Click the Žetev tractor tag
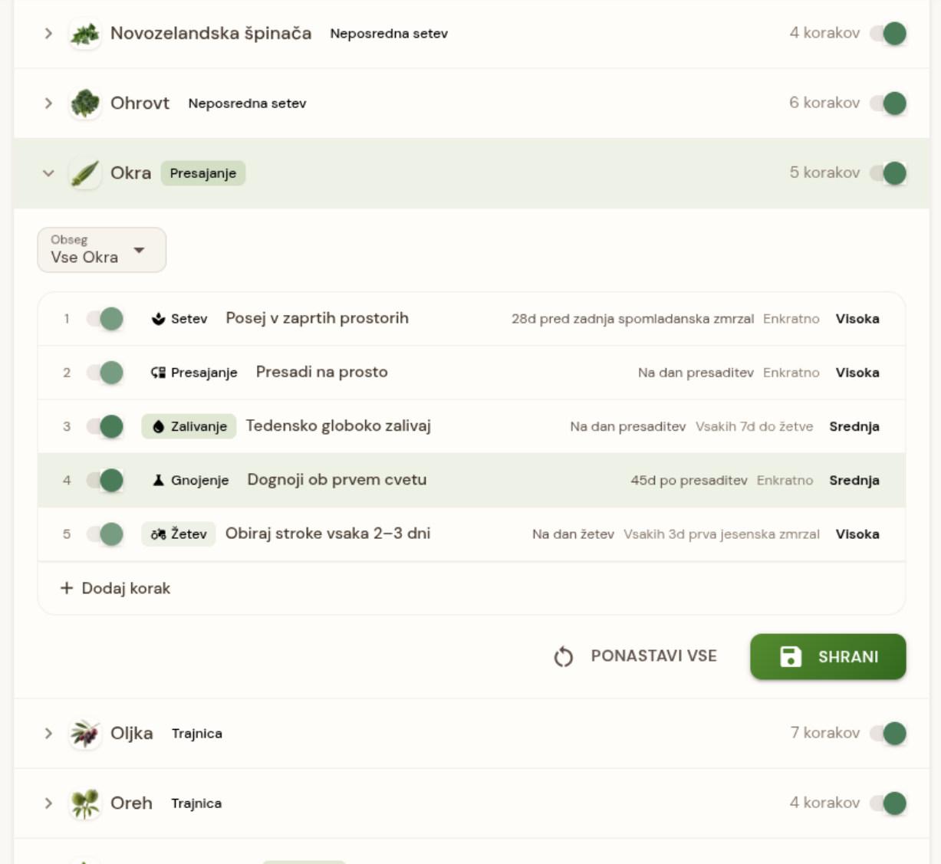 (x=179, y=534)
